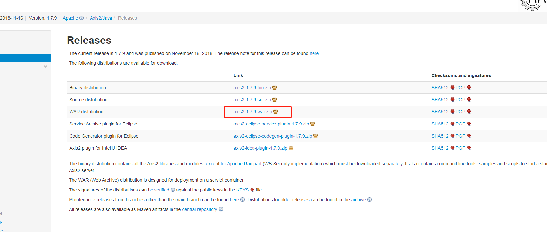Download axis2-1.7.9-war.zip
Screen dimensions: 547x232
253,112
